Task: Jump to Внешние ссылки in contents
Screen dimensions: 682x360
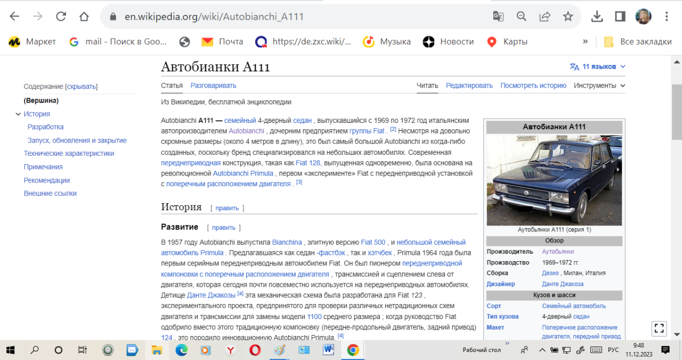Action: (x=50, y=193)
